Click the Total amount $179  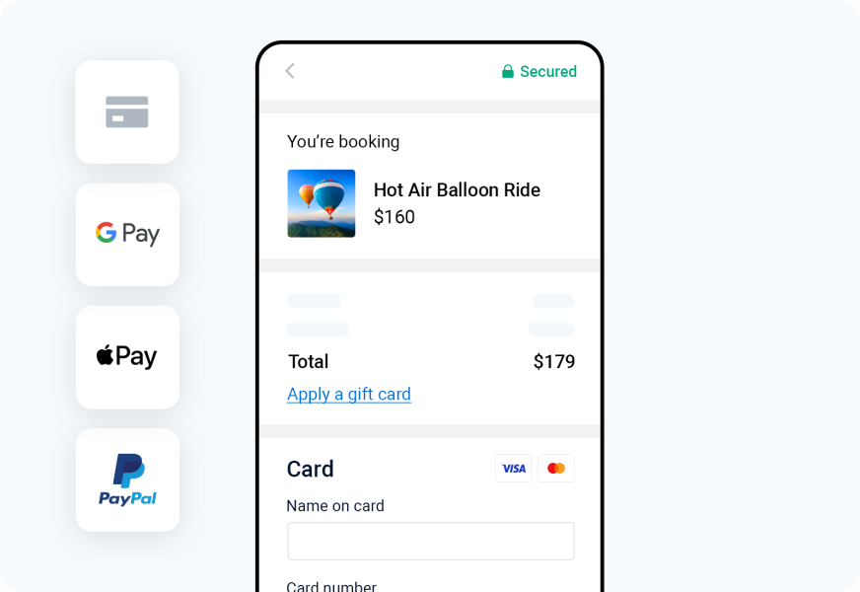click(554, 361)
